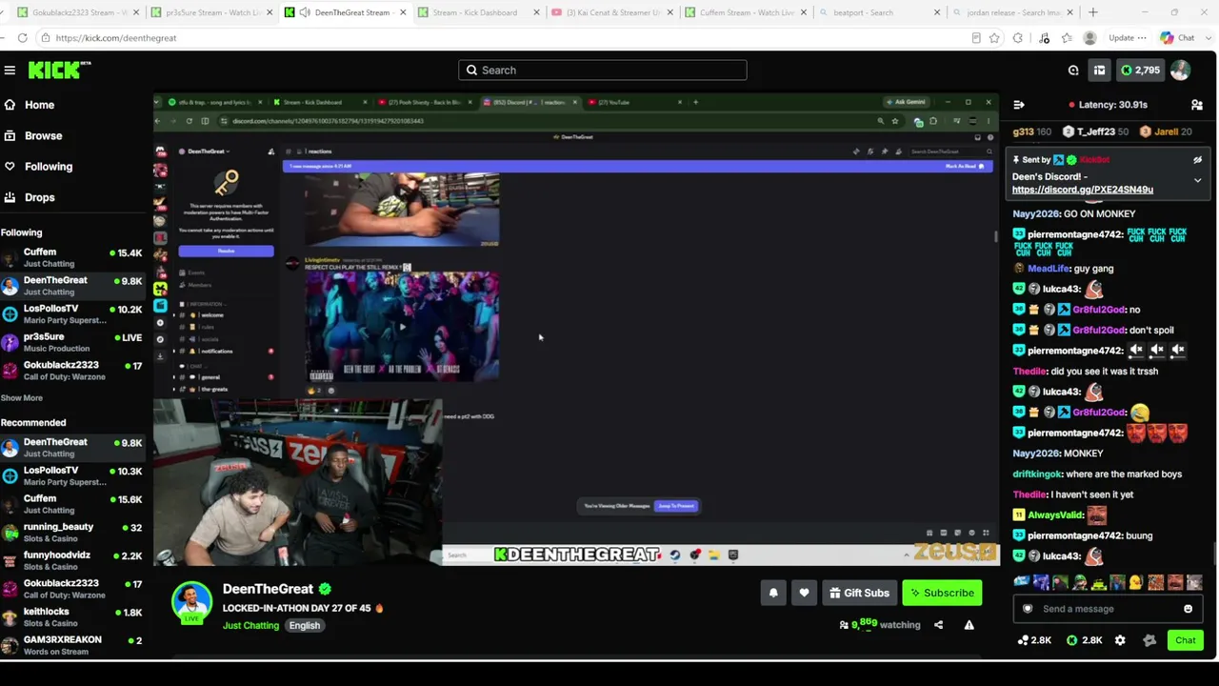Viewport: 1219px width, 686px height.
Task: Open the browser extensions puzzle icon
Action: click(x=1018, y=38)
